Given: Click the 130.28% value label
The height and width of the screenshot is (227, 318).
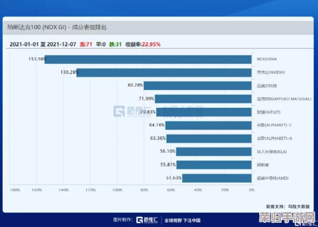Looking at the screenshot, I should (x=70, y=72).
